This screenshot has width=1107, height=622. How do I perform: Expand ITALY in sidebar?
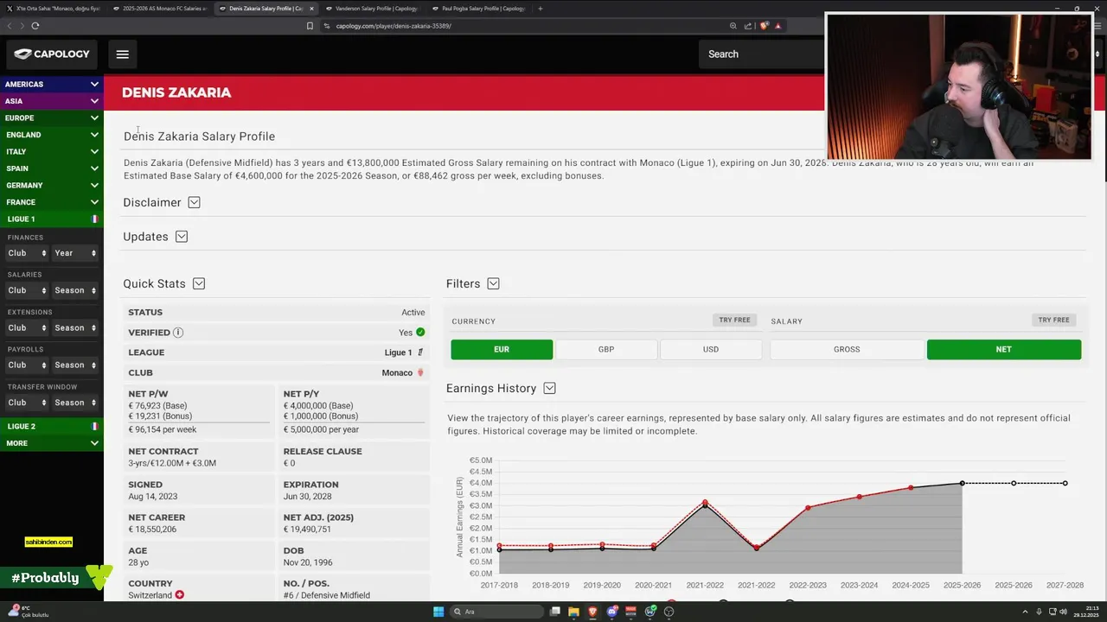click(x=52, y=152)
